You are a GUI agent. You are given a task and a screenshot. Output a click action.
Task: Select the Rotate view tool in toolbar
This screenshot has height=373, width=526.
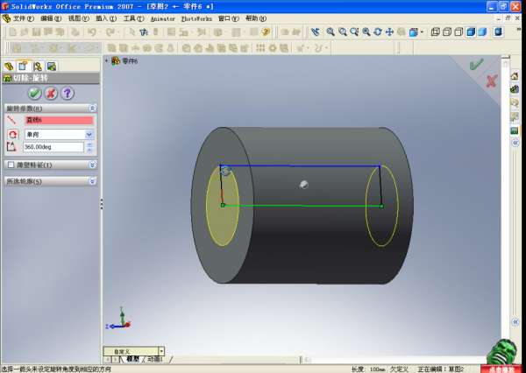click(x=377, y=32)
